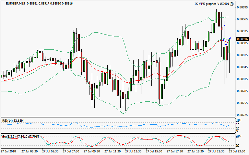The image size is (249, 155).
Task: Click the 27 Jul 15:30 time label
Action: [154, 151]
